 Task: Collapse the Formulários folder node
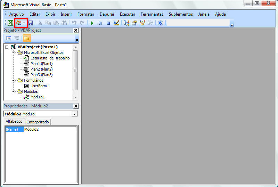point(13,80)
